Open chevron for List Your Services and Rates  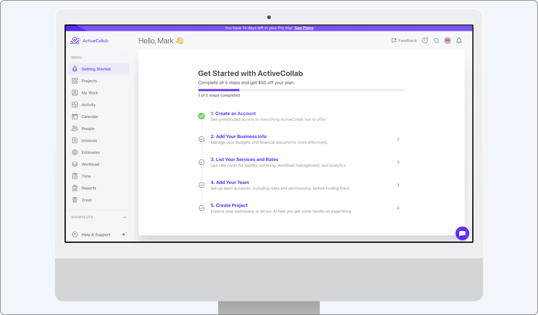point(398,162)
